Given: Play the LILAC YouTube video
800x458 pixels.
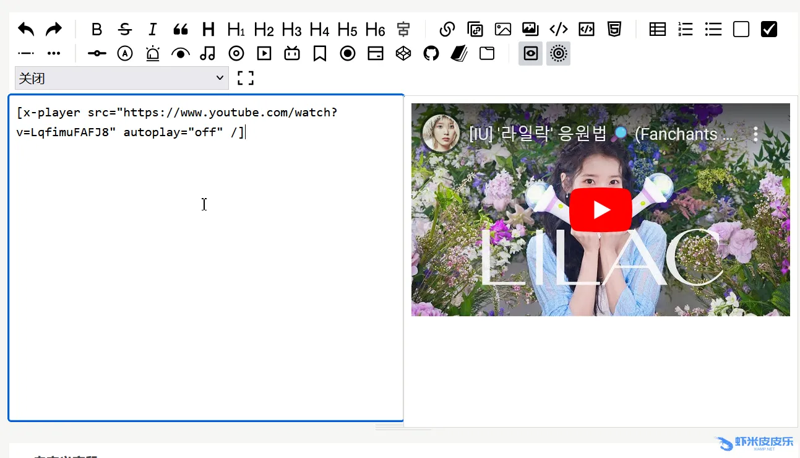Looking at the screenshot, I should coord(600,210).
